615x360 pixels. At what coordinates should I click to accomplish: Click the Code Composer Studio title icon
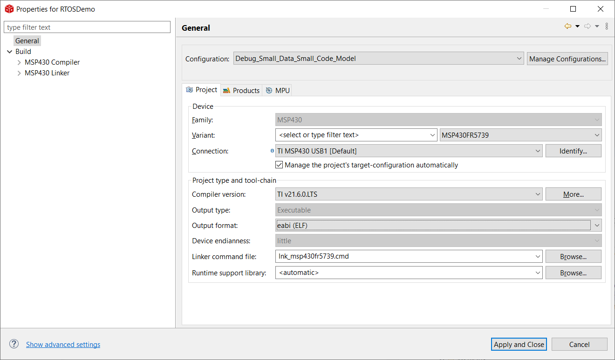9,9
